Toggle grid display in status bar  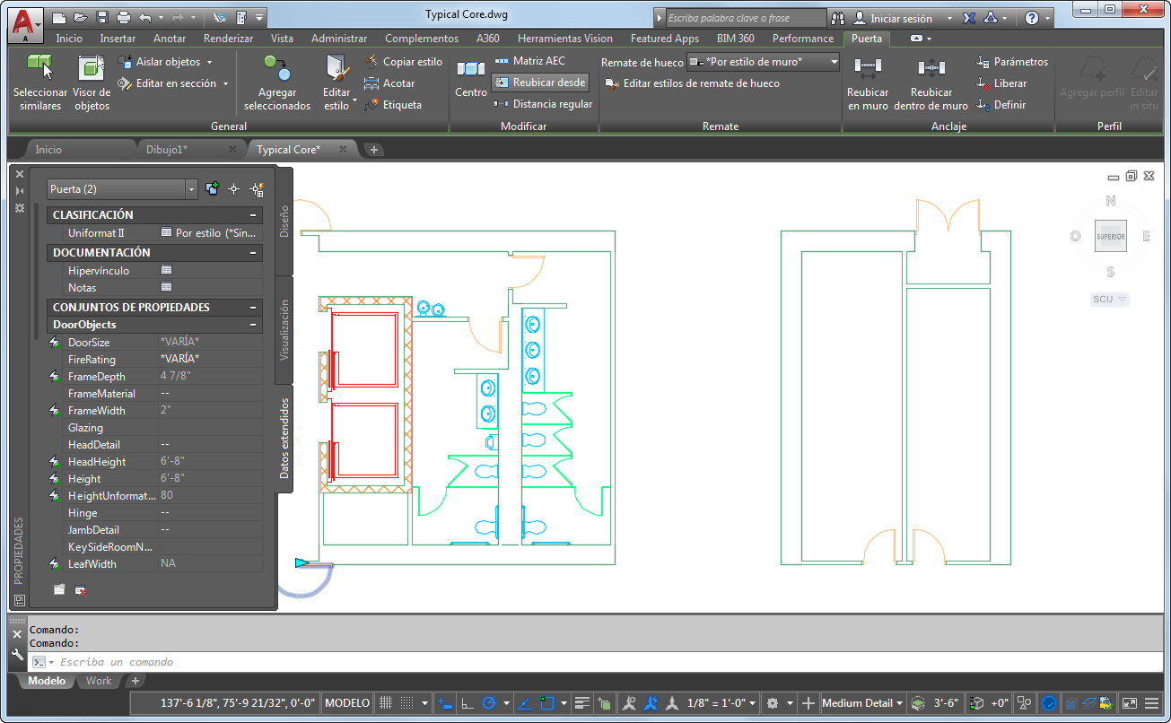click(x=385, y=703)
